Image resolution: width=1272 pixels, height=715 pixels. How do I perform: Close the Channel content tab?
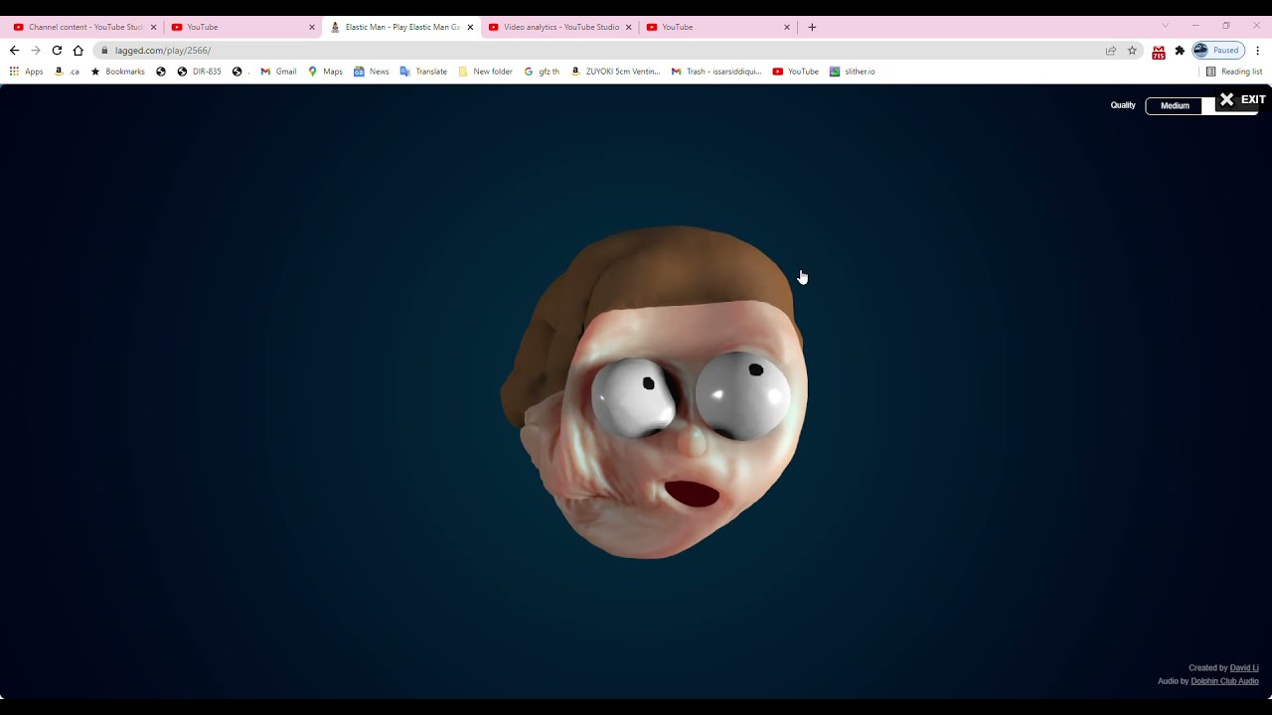point(153,28)
